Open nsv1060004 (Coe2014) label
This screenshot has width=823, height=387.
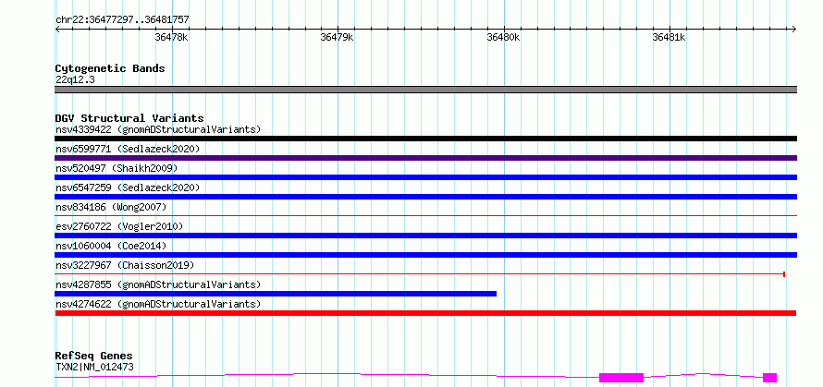(x=111, y=246)
